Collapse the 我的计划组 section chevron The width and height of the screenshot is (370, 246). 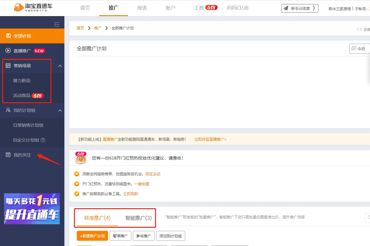tap(60, 110)
